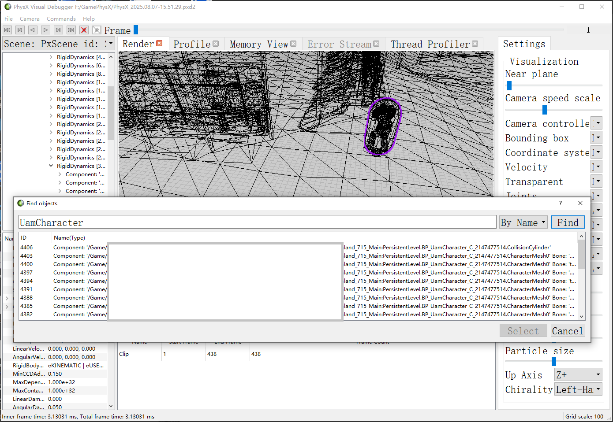613x422 pixels.
Task: Click the Cancel button
Action: pos(568,331)
